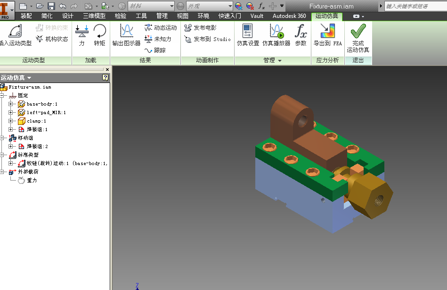This screenshot has height=290, width=447.
Task: Close the browser panel with the X
Action: coord(107,69)
